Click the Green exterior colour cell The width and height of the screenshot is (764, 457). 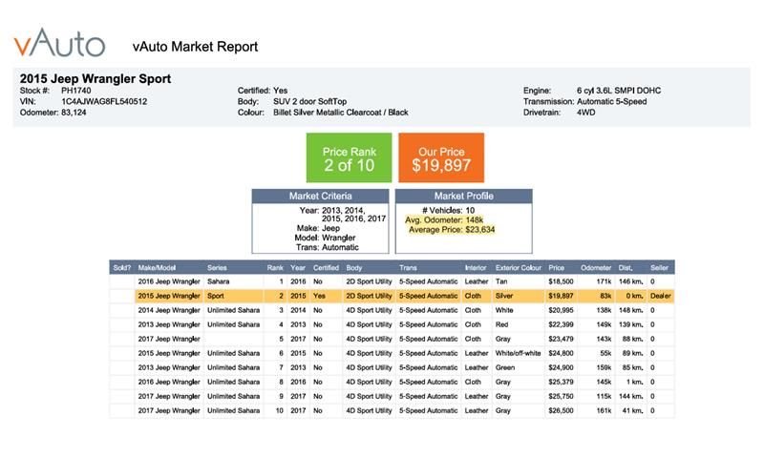click(505, 367)
